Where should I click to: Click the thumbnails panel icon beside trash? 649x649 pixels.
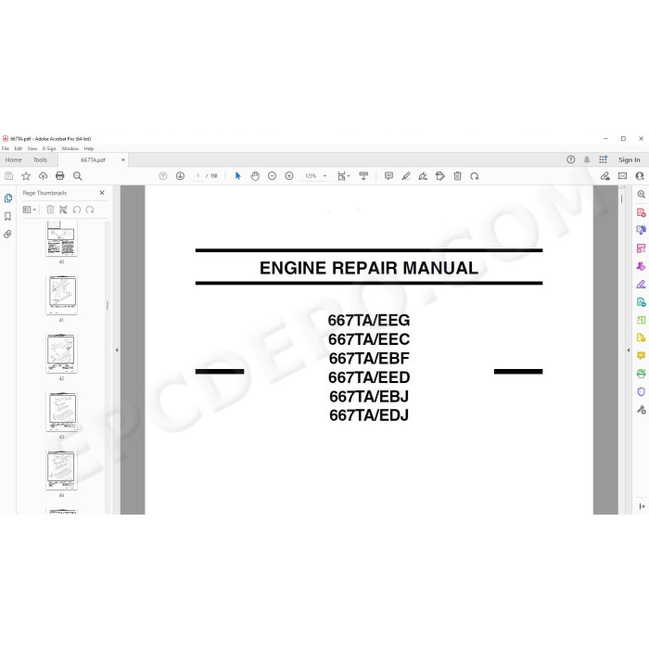63,210
